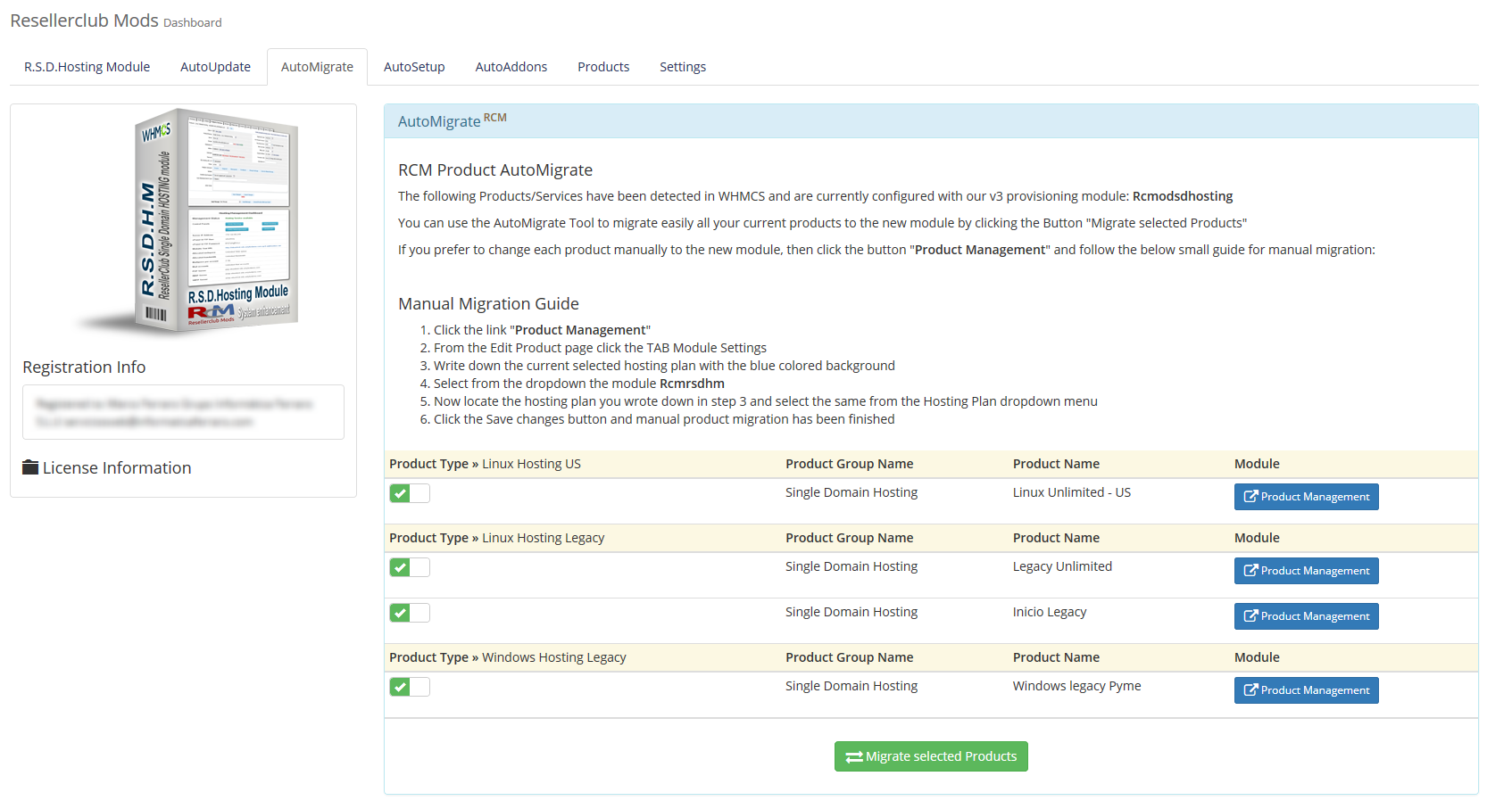Click the Manual Migration Guide heading
This screenshot has height=809, width=1487.
tap(488, 303)
